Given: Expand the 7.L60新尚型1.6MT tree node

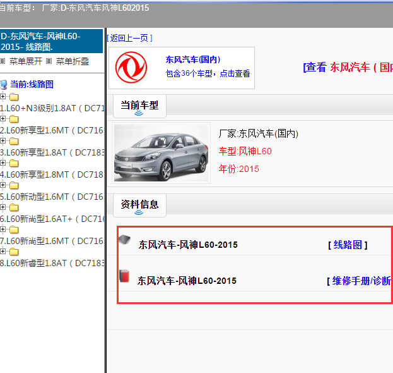Looking at the screenshot, I should pyautogui.click(x=3, y=229).
